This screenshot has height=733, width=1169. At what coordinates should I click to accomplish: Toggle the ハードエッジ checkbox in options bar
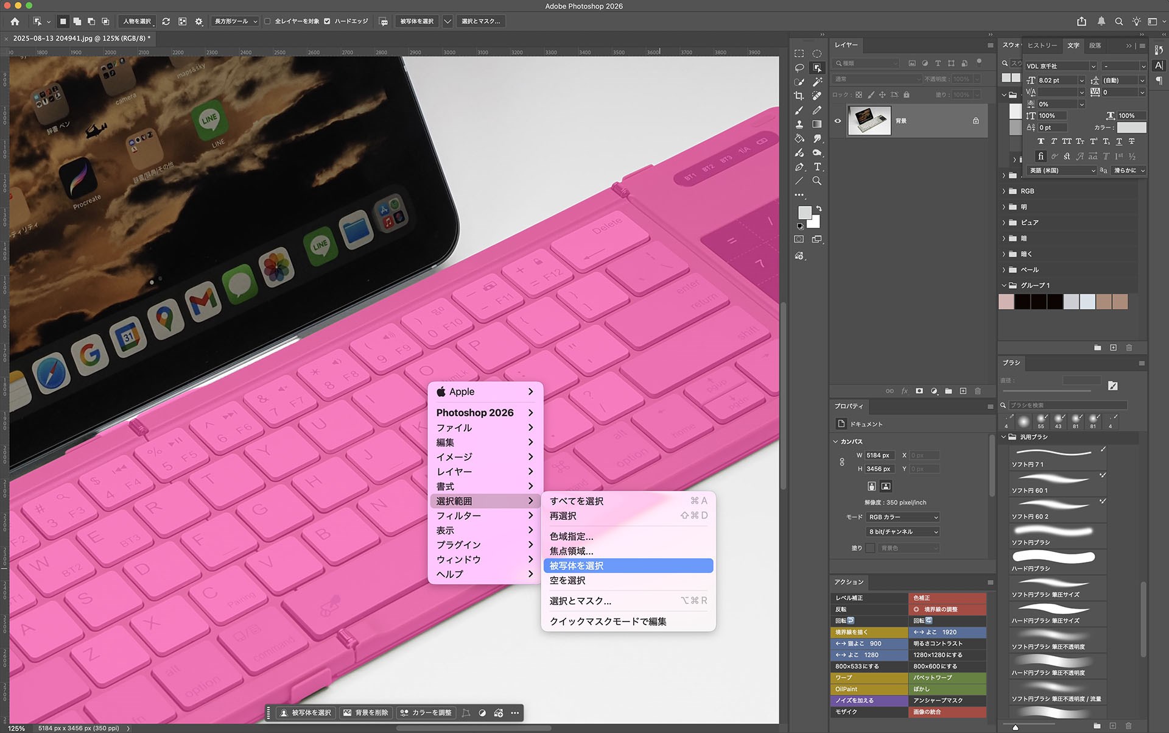pos(327,21)
